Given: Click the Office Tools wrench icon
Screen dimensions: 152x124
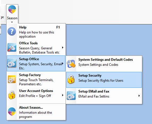Looking at the screenshot, I should pyautogui.click(x=12, y=47).
